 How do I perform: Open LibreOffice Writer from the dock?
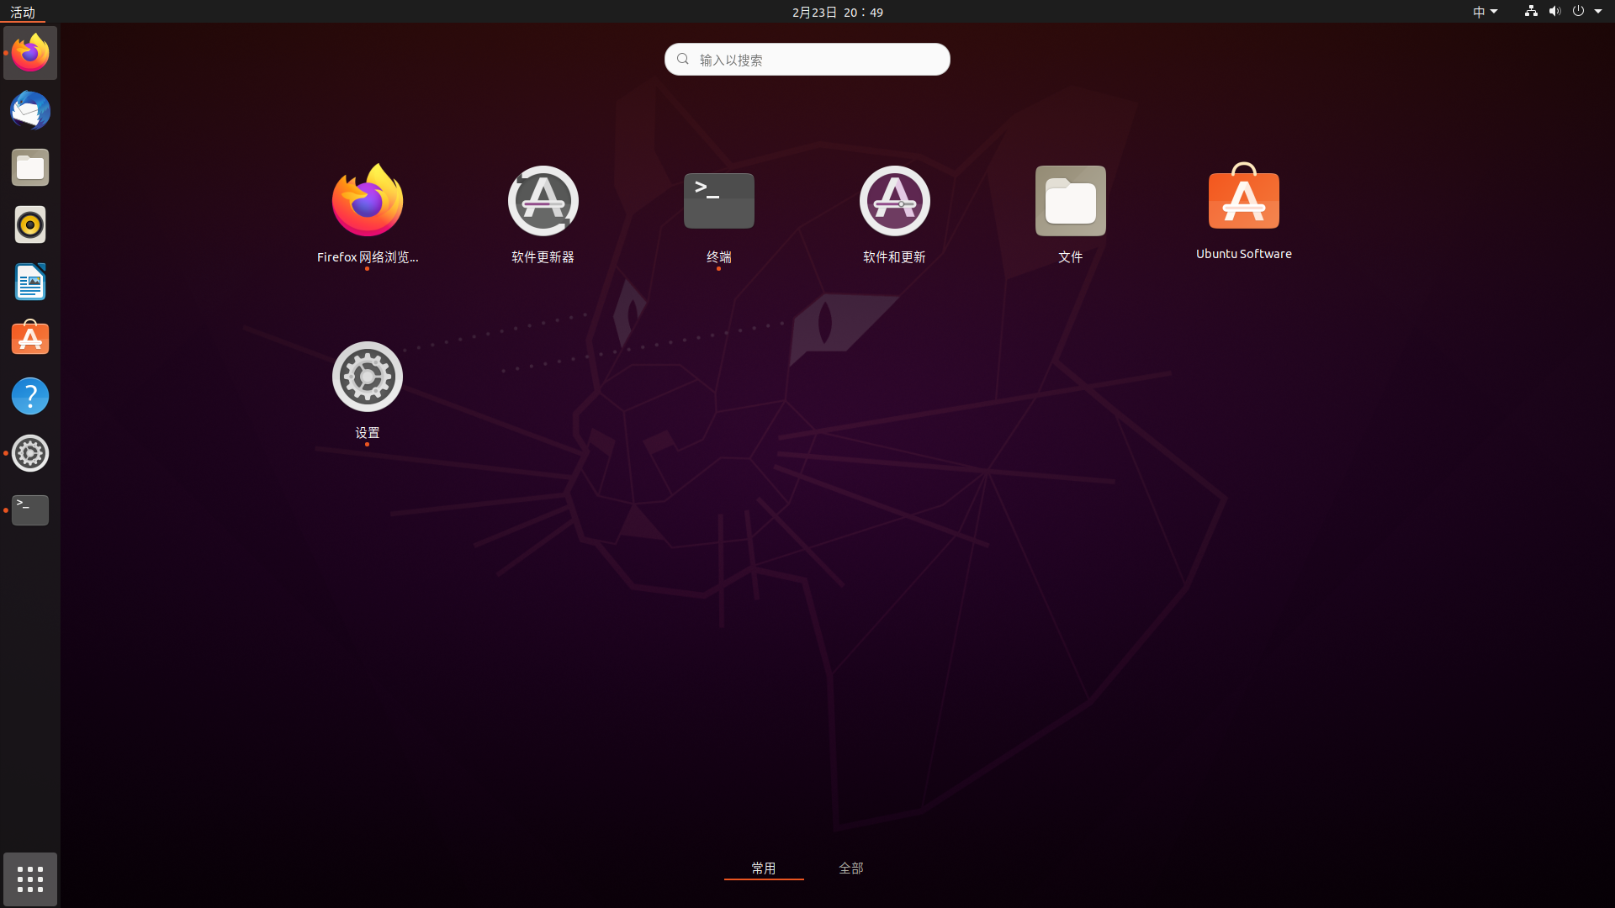pyautogui.click(x=29, y=282)
